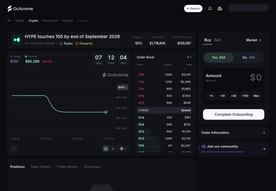Select the Yes 65¢ outcome
The image size is (276, 191).
[x=219, y=58]
